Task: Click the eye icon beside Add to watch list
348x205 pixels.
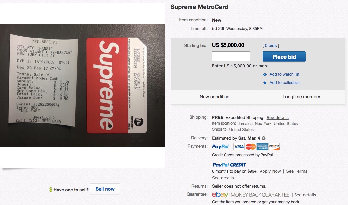Action: pos(265,74)
